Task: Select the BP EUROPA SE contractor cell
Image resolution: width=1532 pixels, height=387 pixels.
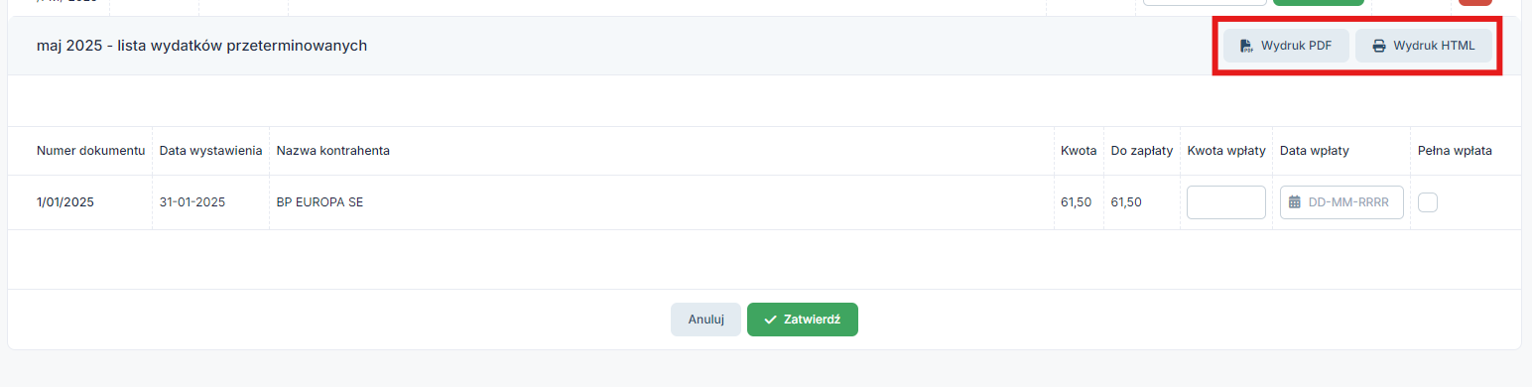Action: [x=319, y=202]
